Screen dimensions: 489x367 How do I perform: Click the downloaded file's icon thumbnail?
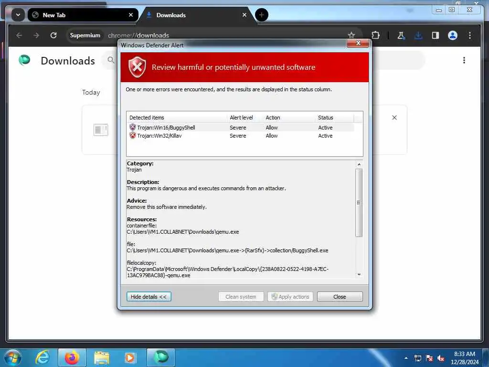[101, 130]
